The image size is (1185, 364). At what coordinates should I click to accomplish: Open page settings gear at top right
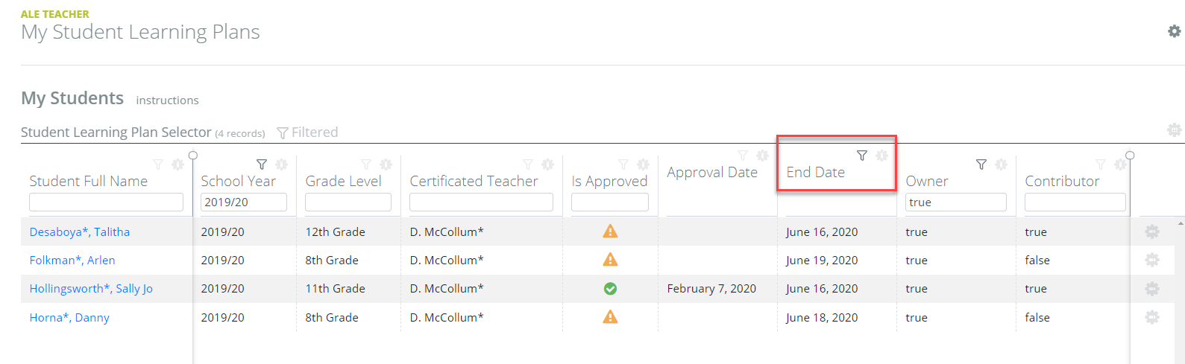click(1175, 31)
